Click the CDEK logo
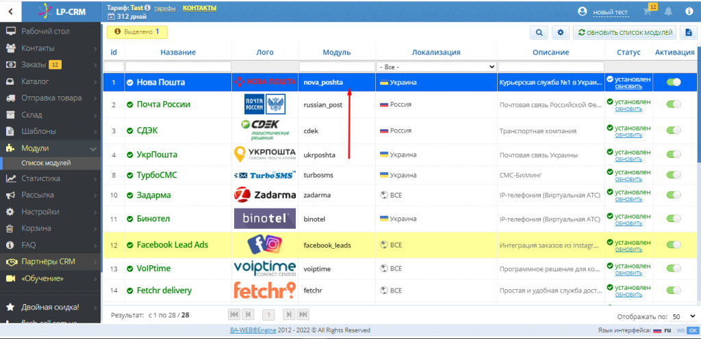Viewport: 701px width, 339px height. click(265, 131)
